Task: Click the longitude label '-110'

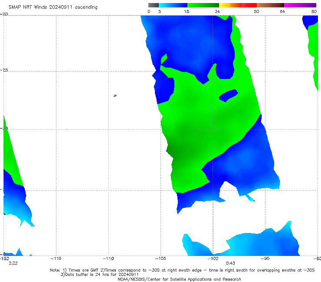Action: (108, 259)
